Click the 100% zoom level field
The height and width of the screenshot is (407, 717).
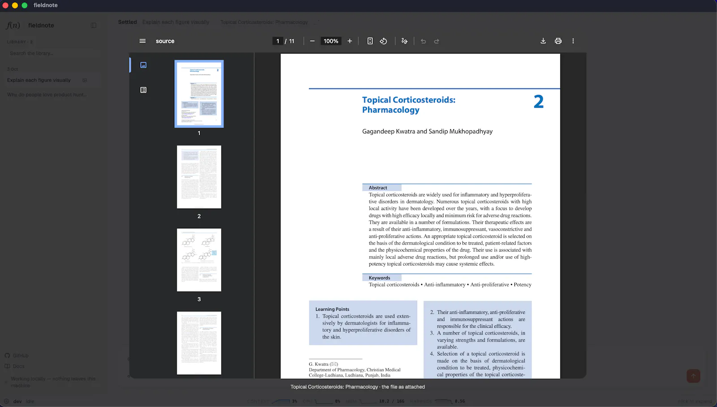331,41
